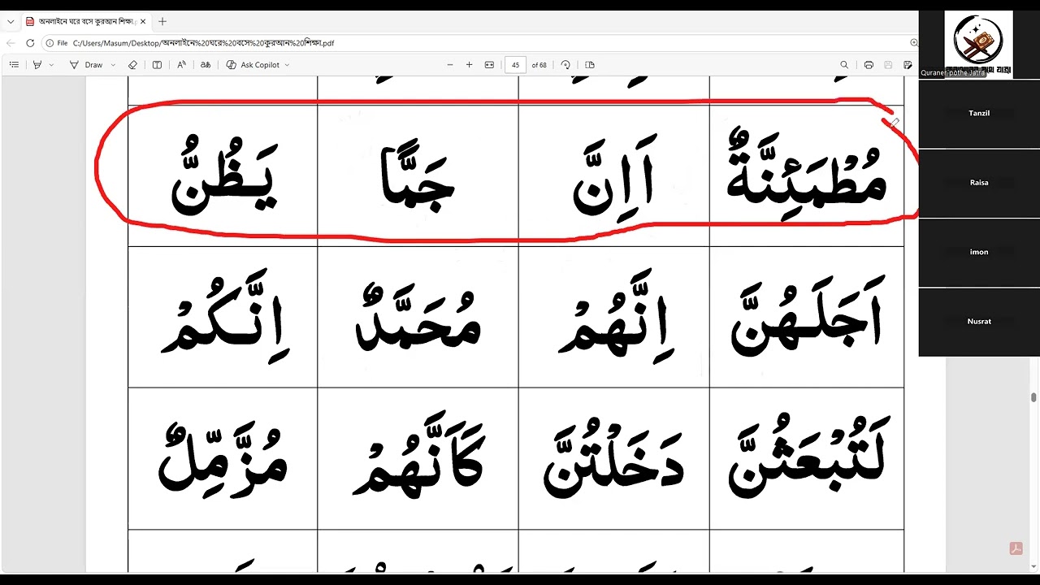
Task: Click the vertical scrollbar thumb
Action: [x=1033, y=397]
